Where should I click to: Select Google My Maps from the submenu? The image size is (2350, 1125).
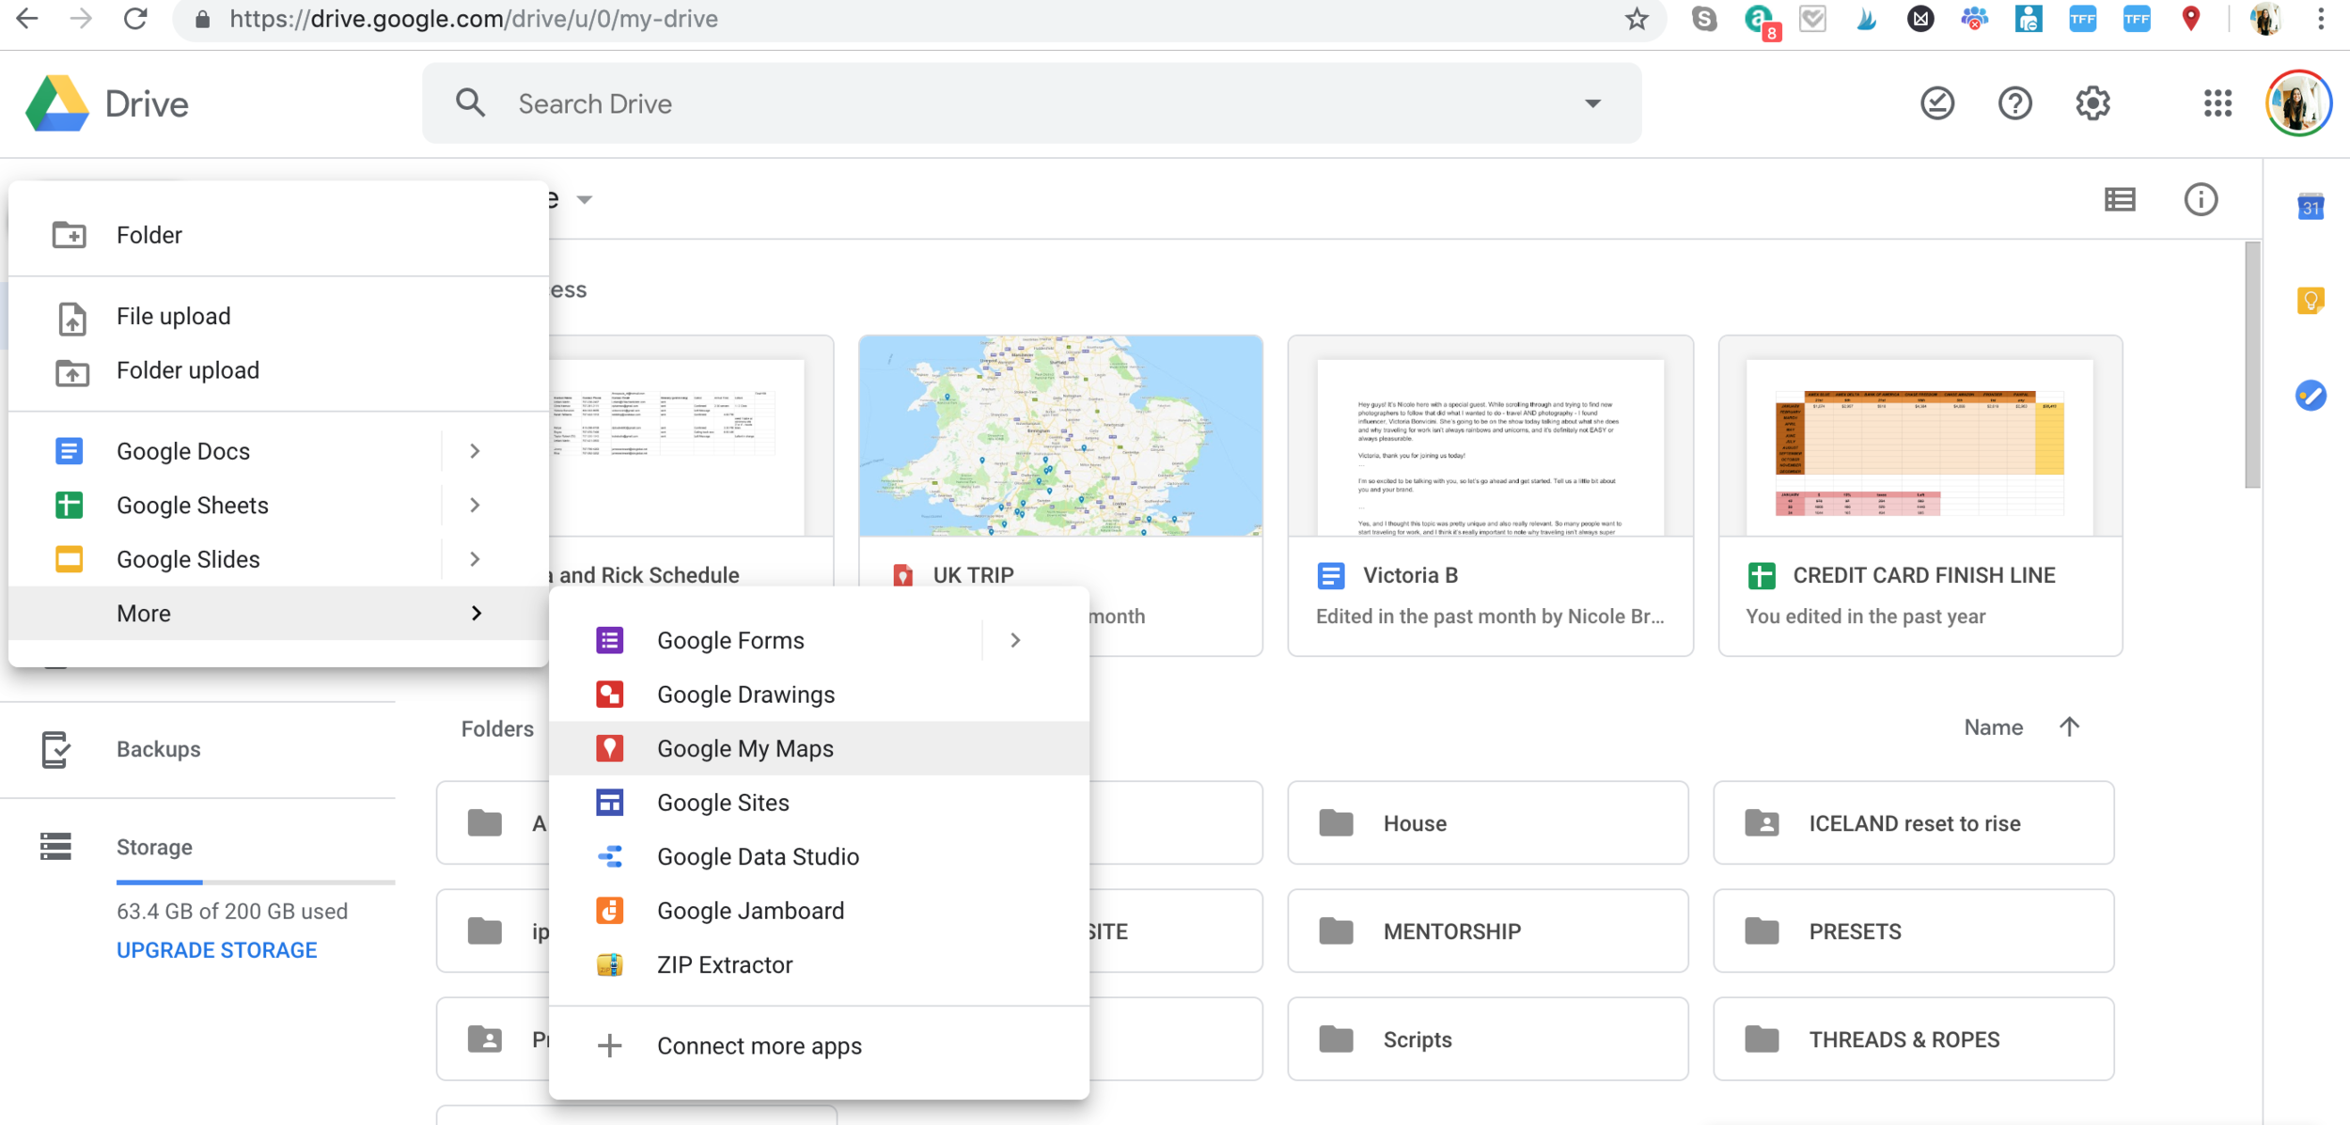(819, 748)
